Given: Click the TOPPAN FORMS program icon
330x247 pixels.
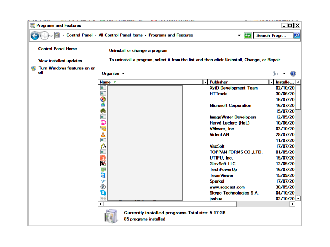Looking at the screenshot, I should pos(103,152).
